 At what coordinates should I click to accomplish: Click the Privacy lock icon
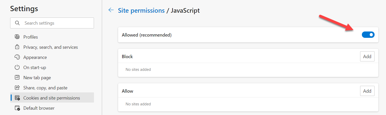point(17,47)
